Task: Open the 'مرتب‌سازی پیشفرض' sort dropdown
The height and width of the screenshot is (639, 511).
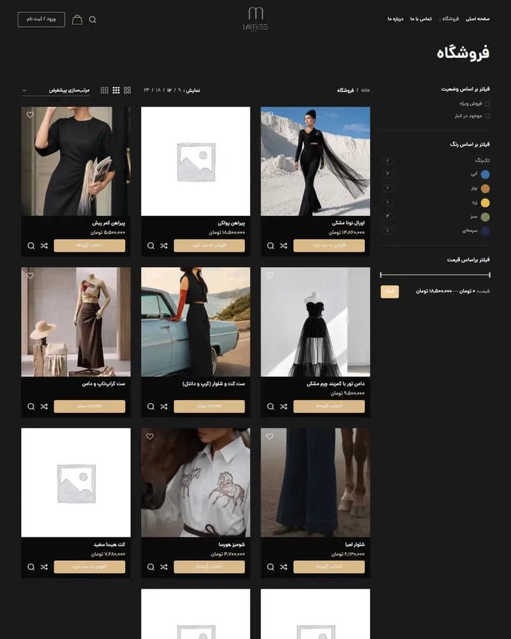Action: click(x=56, y=90)
